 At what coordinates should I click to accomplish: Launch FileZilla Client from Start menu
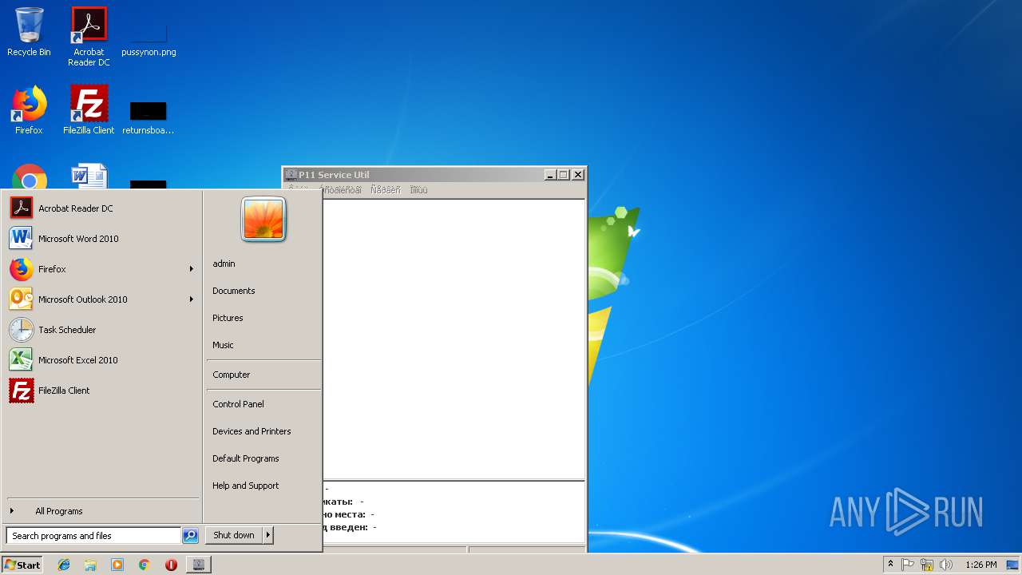[101, 391]
